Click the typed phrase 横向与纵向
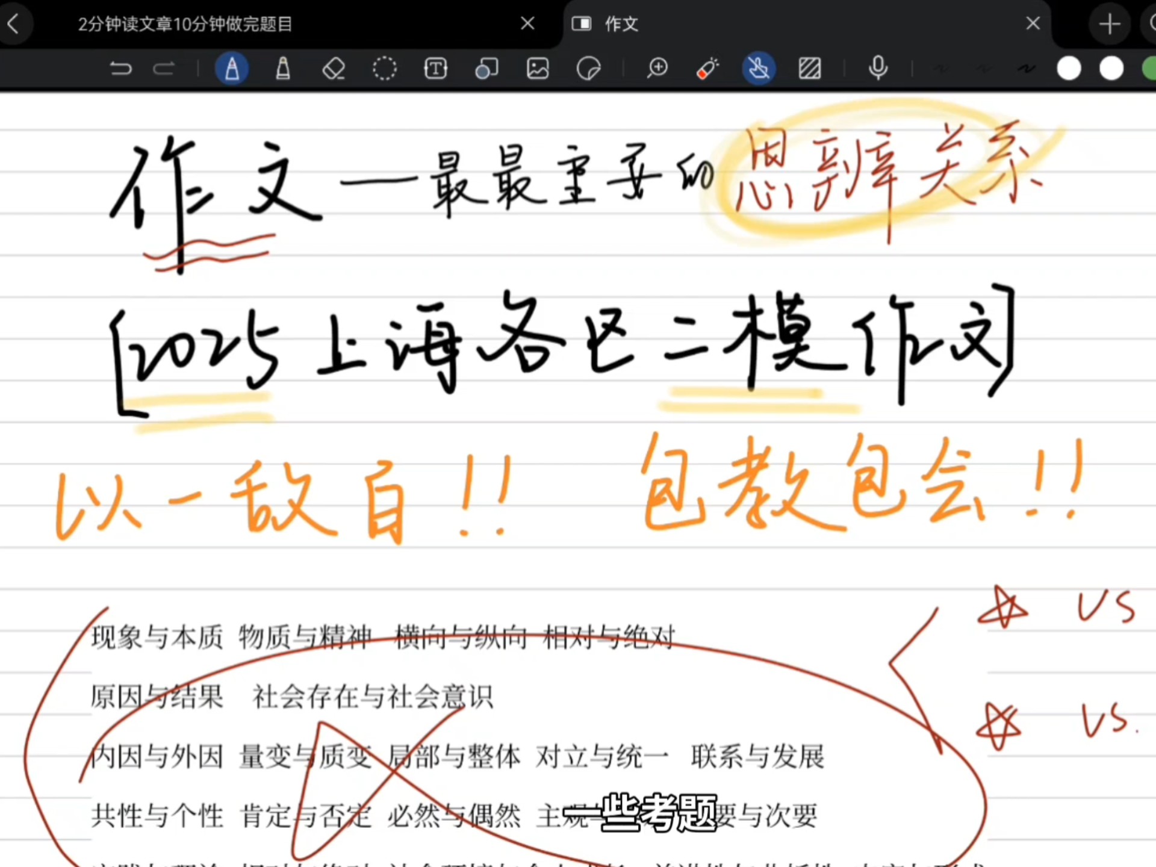 [x=461, y=637]
